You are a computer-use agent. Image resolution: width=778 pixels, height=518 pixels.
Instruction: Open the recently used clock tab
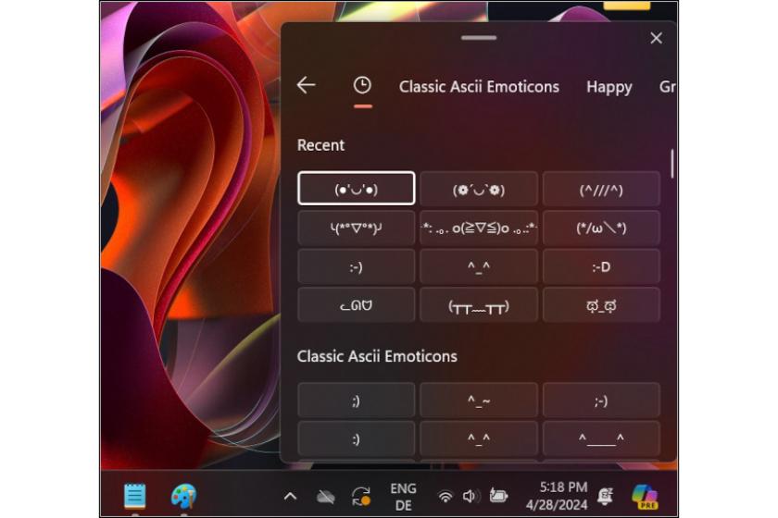[x=362, y=85]
